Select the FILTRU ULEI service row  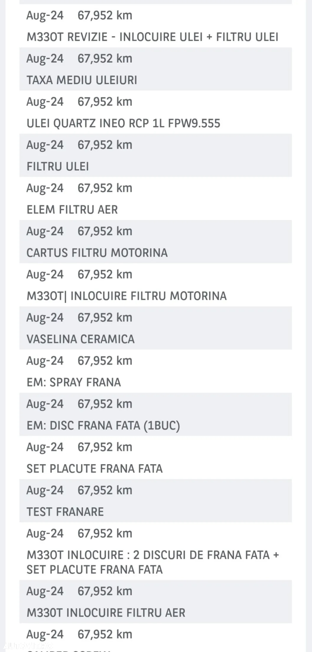[156, 155]
